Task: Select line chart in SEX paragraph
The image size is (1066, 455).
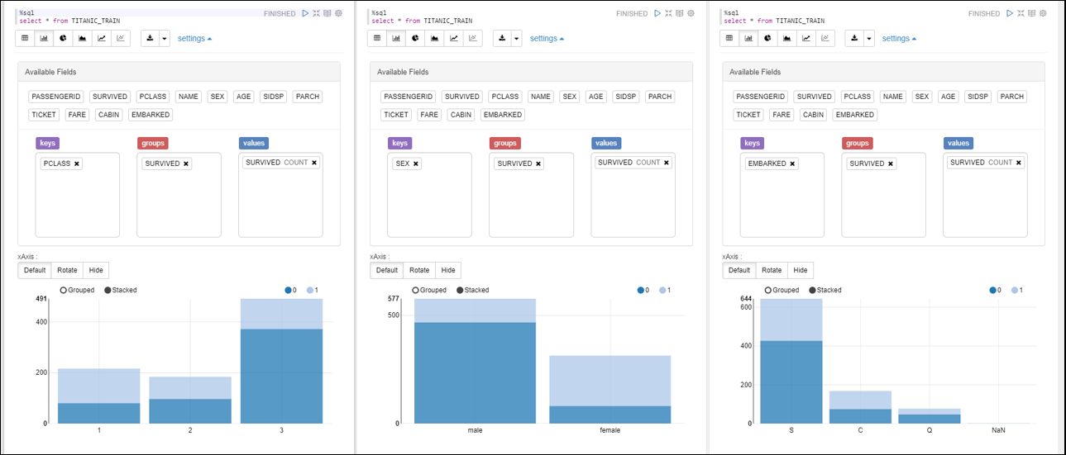Action: click(x=453, y=38)
